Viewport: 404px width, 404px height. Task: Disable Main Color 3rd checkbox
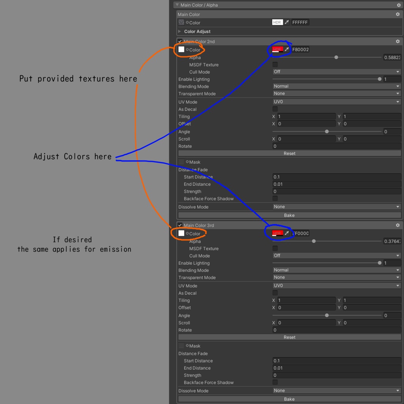(x=180, y=225)
